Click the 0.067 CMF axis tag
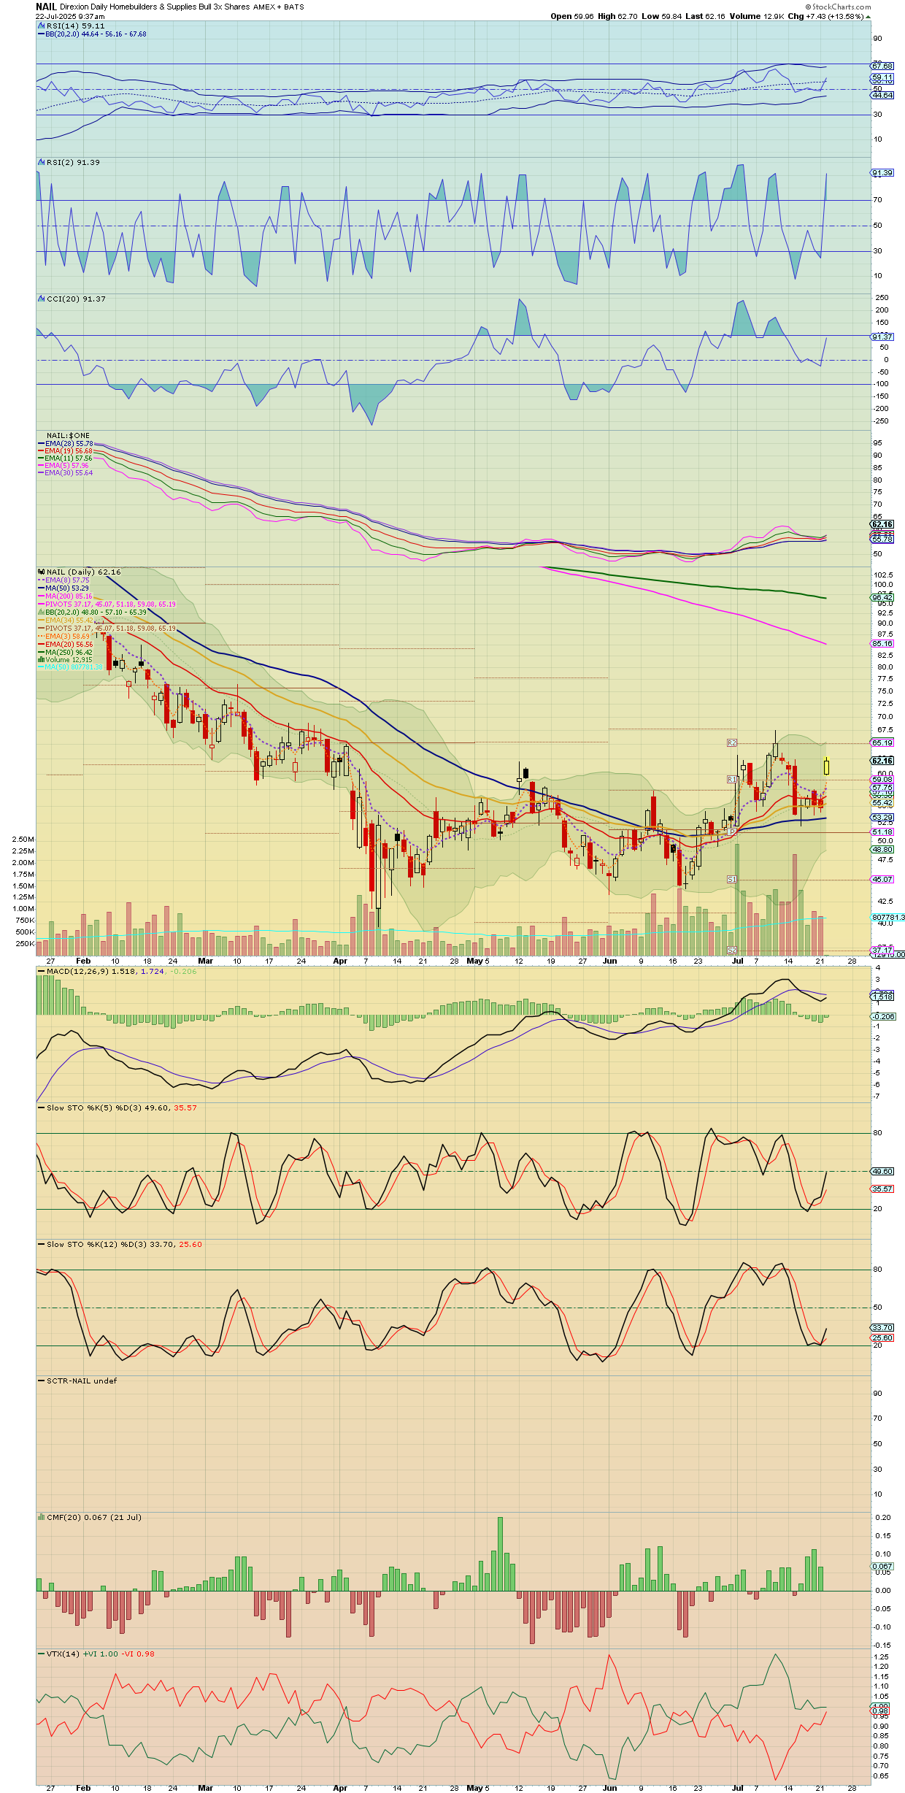This screenshot has width=905, height=1793. [882, 1566]
